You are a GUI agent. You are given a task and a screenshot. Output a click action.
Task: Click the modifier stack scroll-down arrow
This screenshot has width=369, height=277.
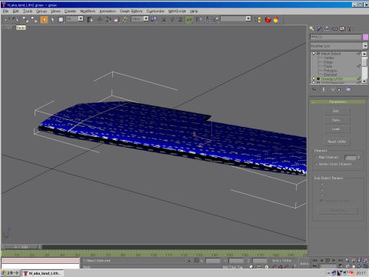[364, 81]
